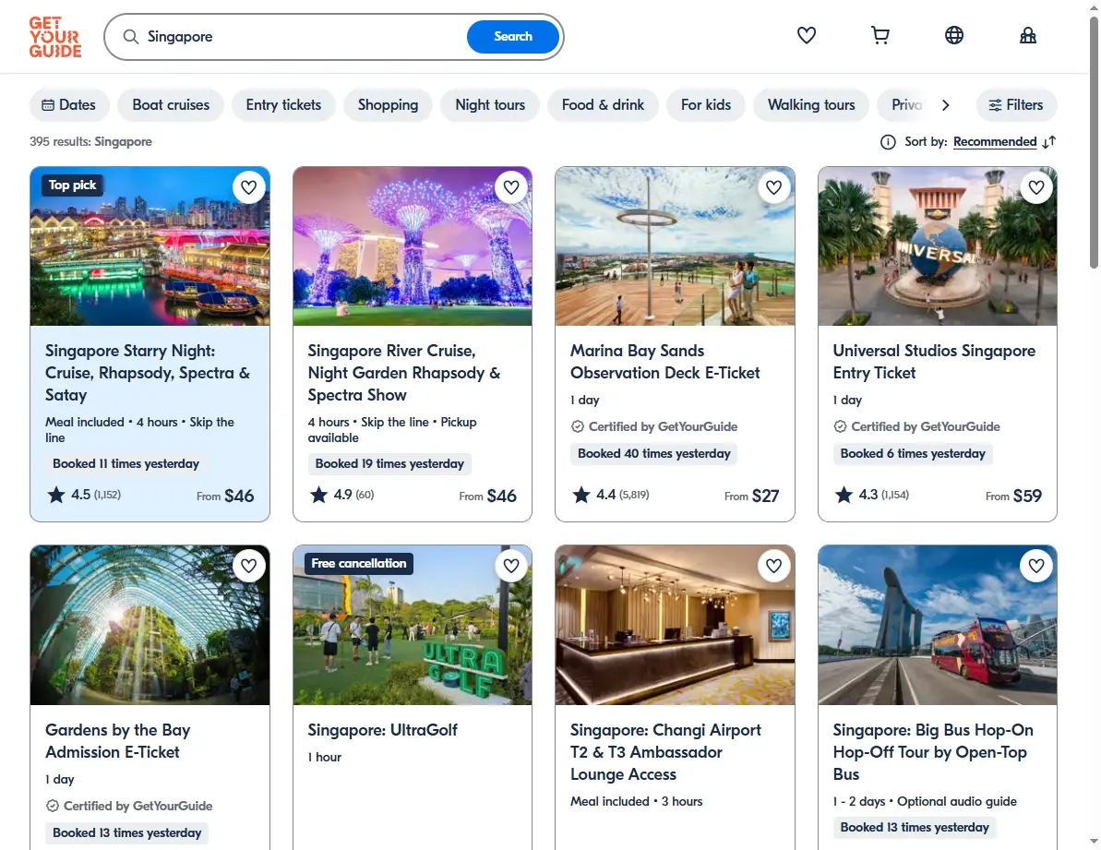The width and height of the screenshot is (1101, 850).
Task: Open Singapore: UltraGolf title
Action: (x=383, y=730)
